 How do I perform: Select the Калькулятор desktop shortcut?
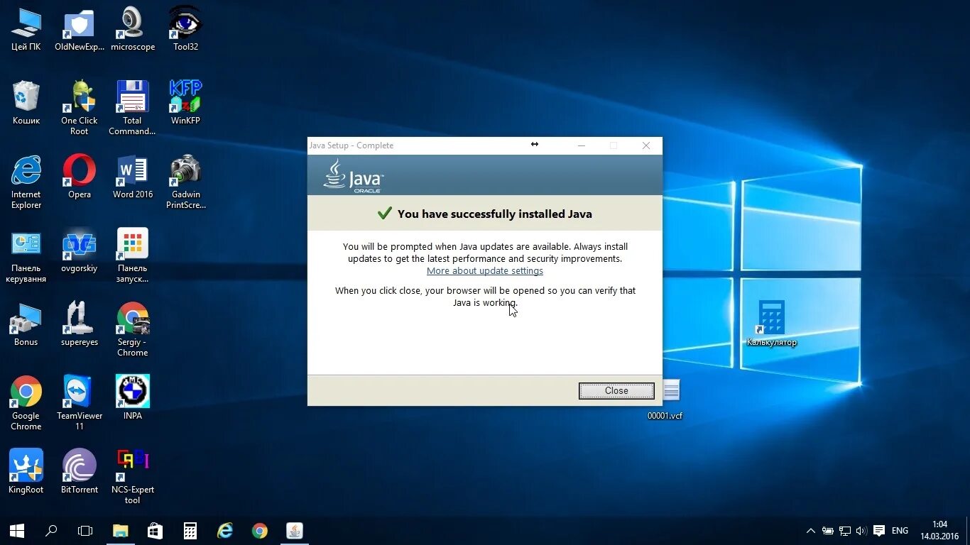coord(771,324)
